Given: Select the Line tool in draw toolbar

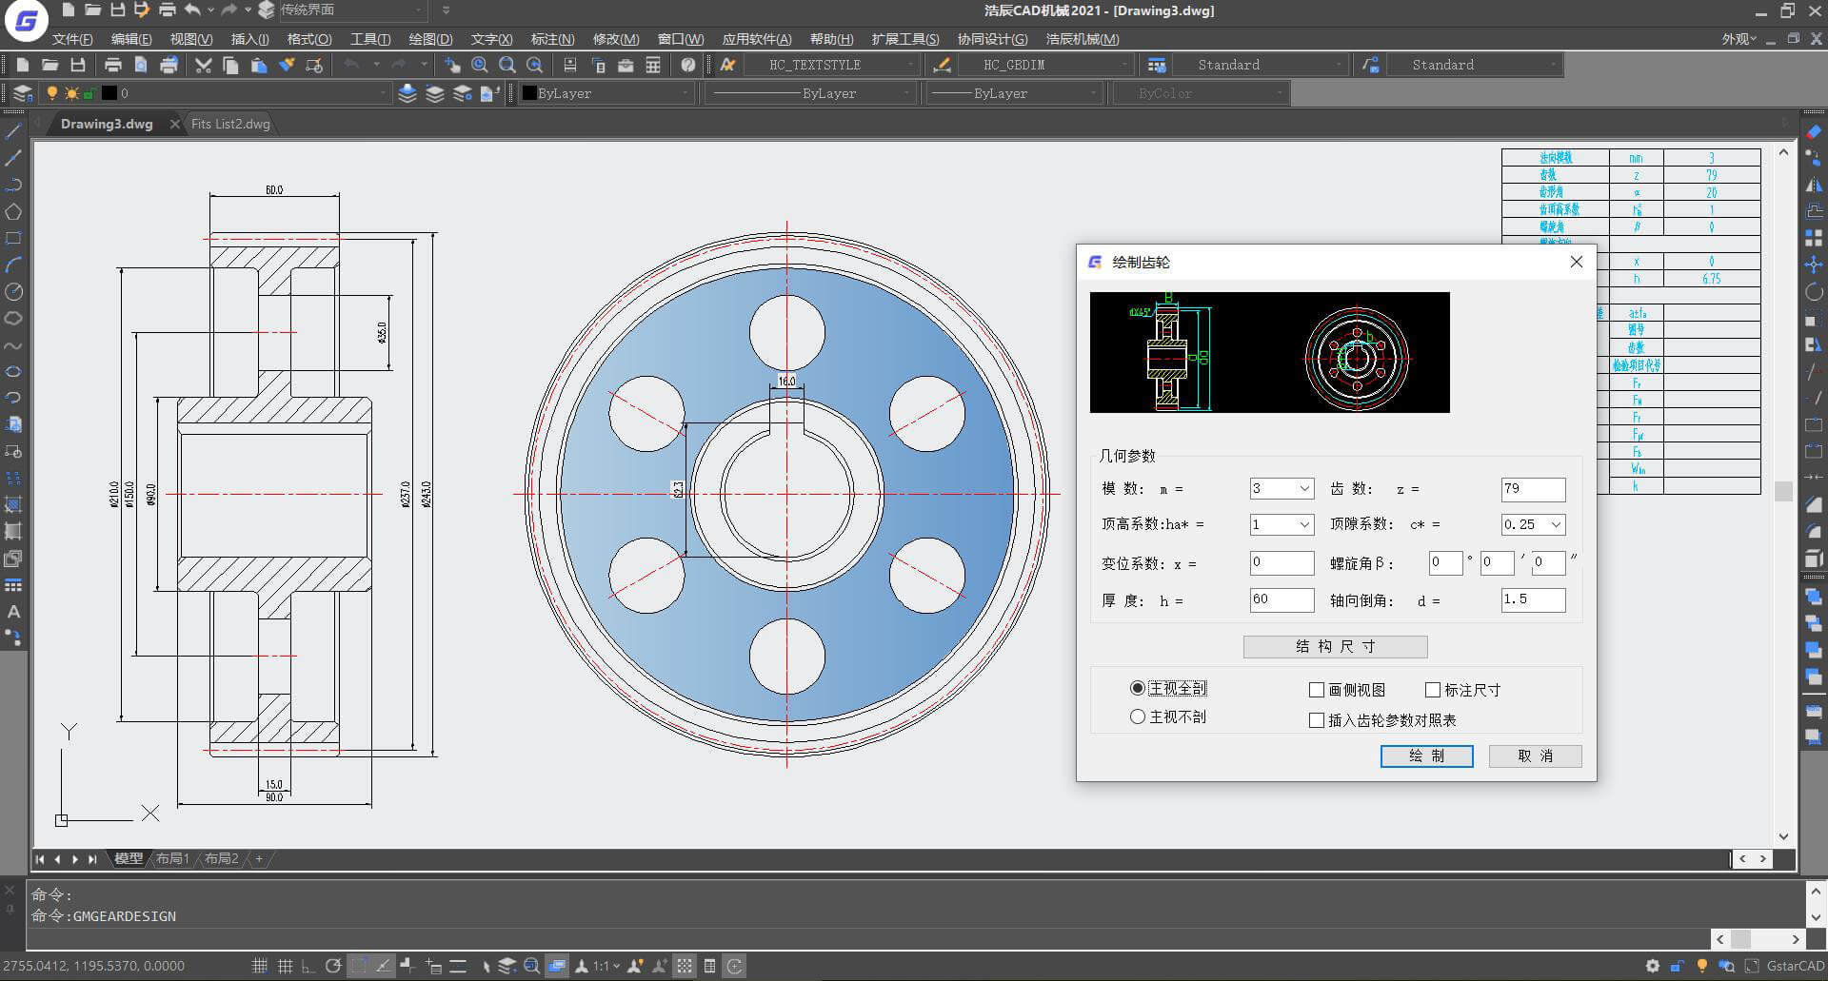Looking at the screenshot, I should point(13,131).
